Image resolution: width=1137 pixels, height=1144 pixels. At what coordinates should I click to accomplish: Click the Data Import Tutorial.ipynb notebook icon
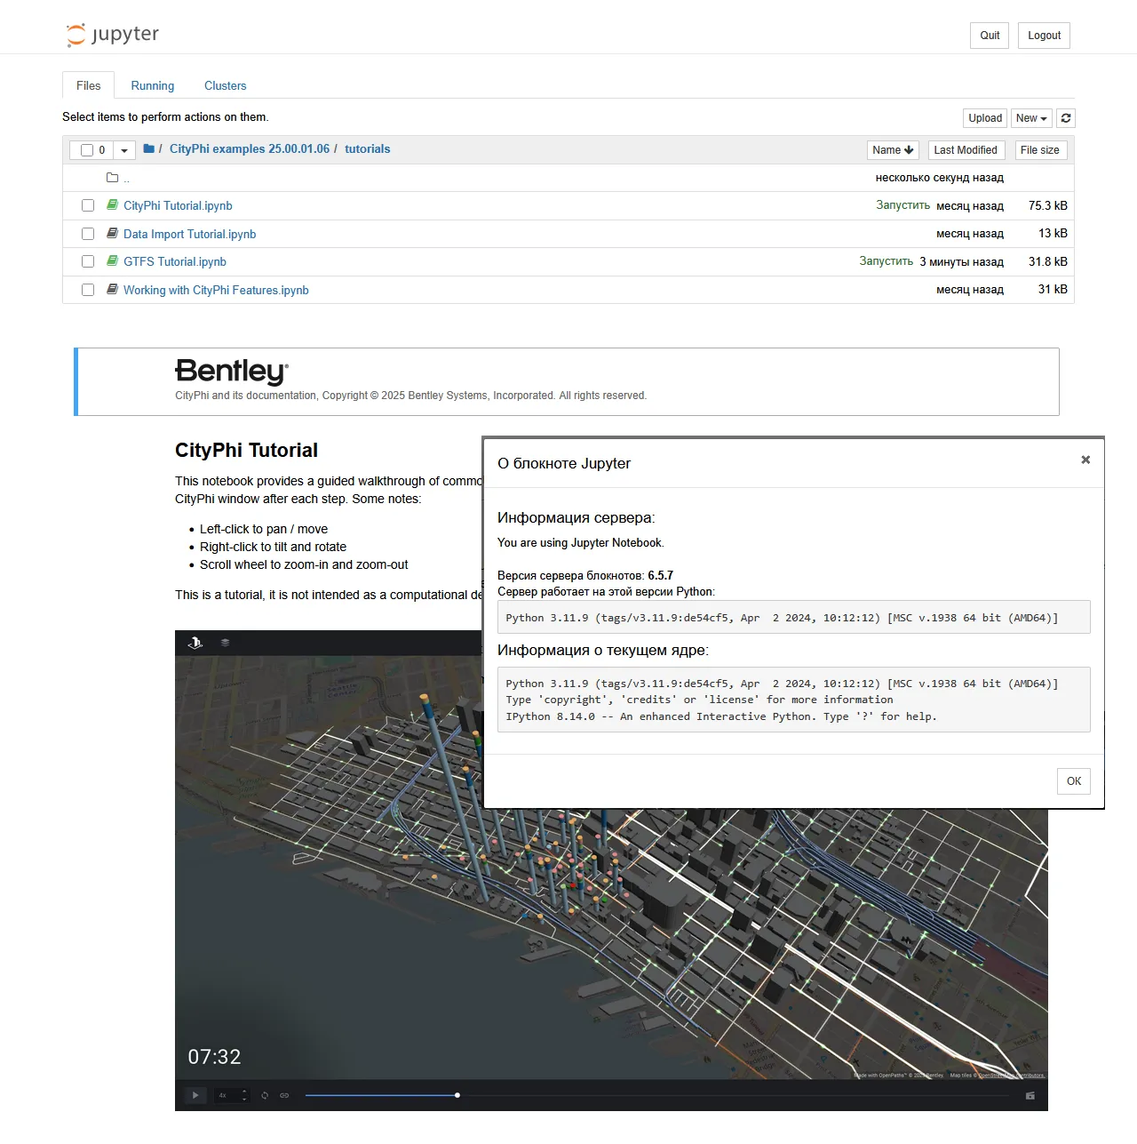[x=112, y=234]
